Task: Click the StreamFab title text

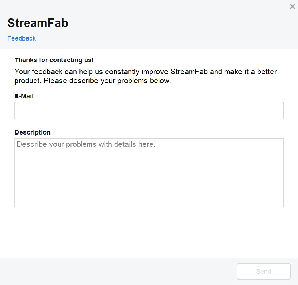Action: pos(38,23)
